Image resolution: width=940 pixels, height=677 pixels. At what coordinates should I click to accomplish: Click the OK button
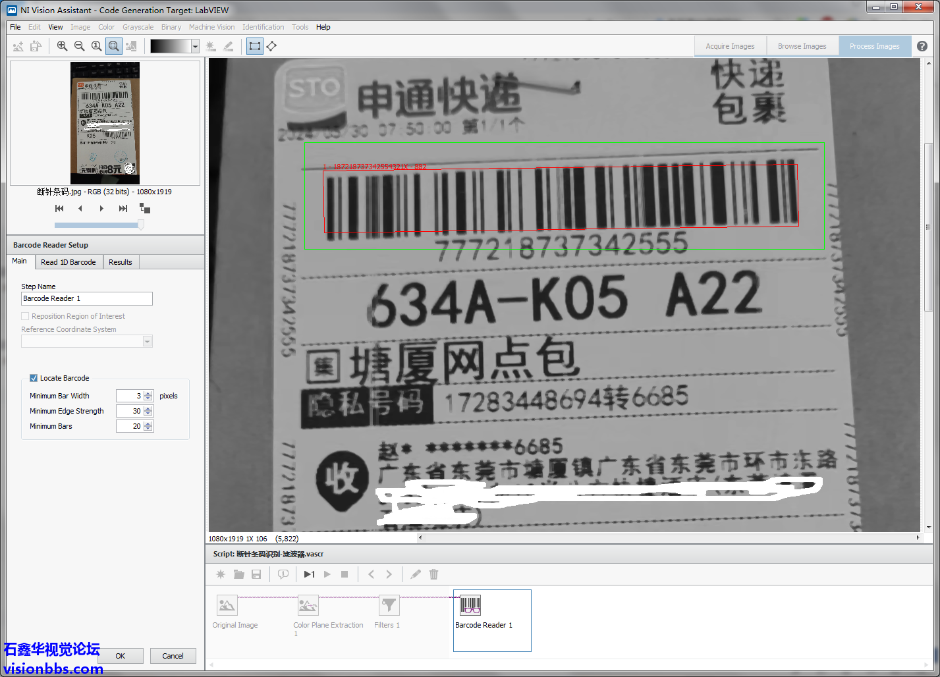click(x=121, y=656)
